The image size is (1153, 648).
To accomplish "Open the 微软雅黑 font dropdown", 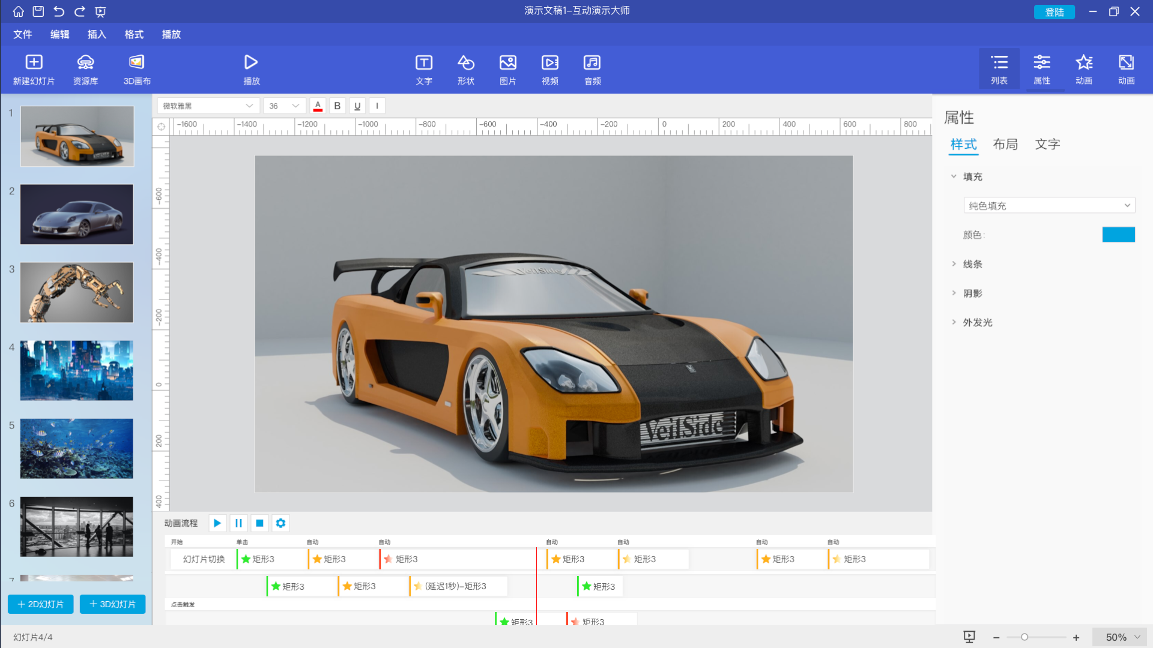I will click(x=208, y=106).
